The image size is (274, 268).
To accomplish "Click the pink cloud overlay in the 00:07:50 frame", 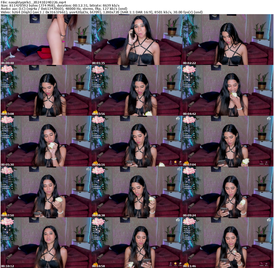I will (7, 171).
